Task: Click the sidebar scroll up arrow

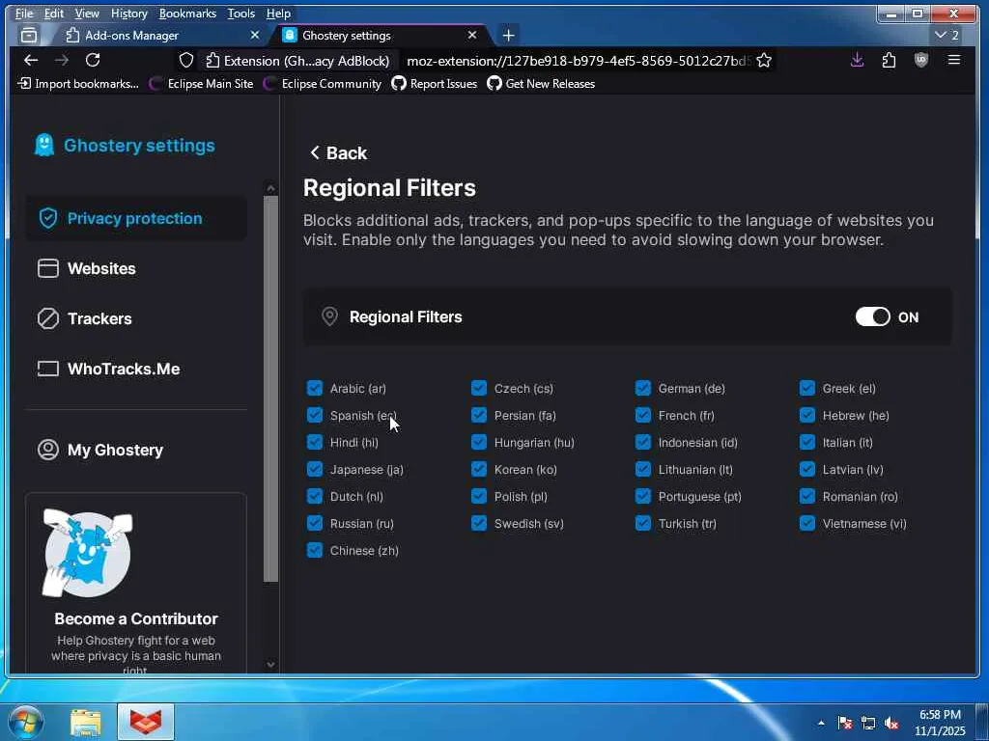Action: pyautogui.click(x=270, y=188)
